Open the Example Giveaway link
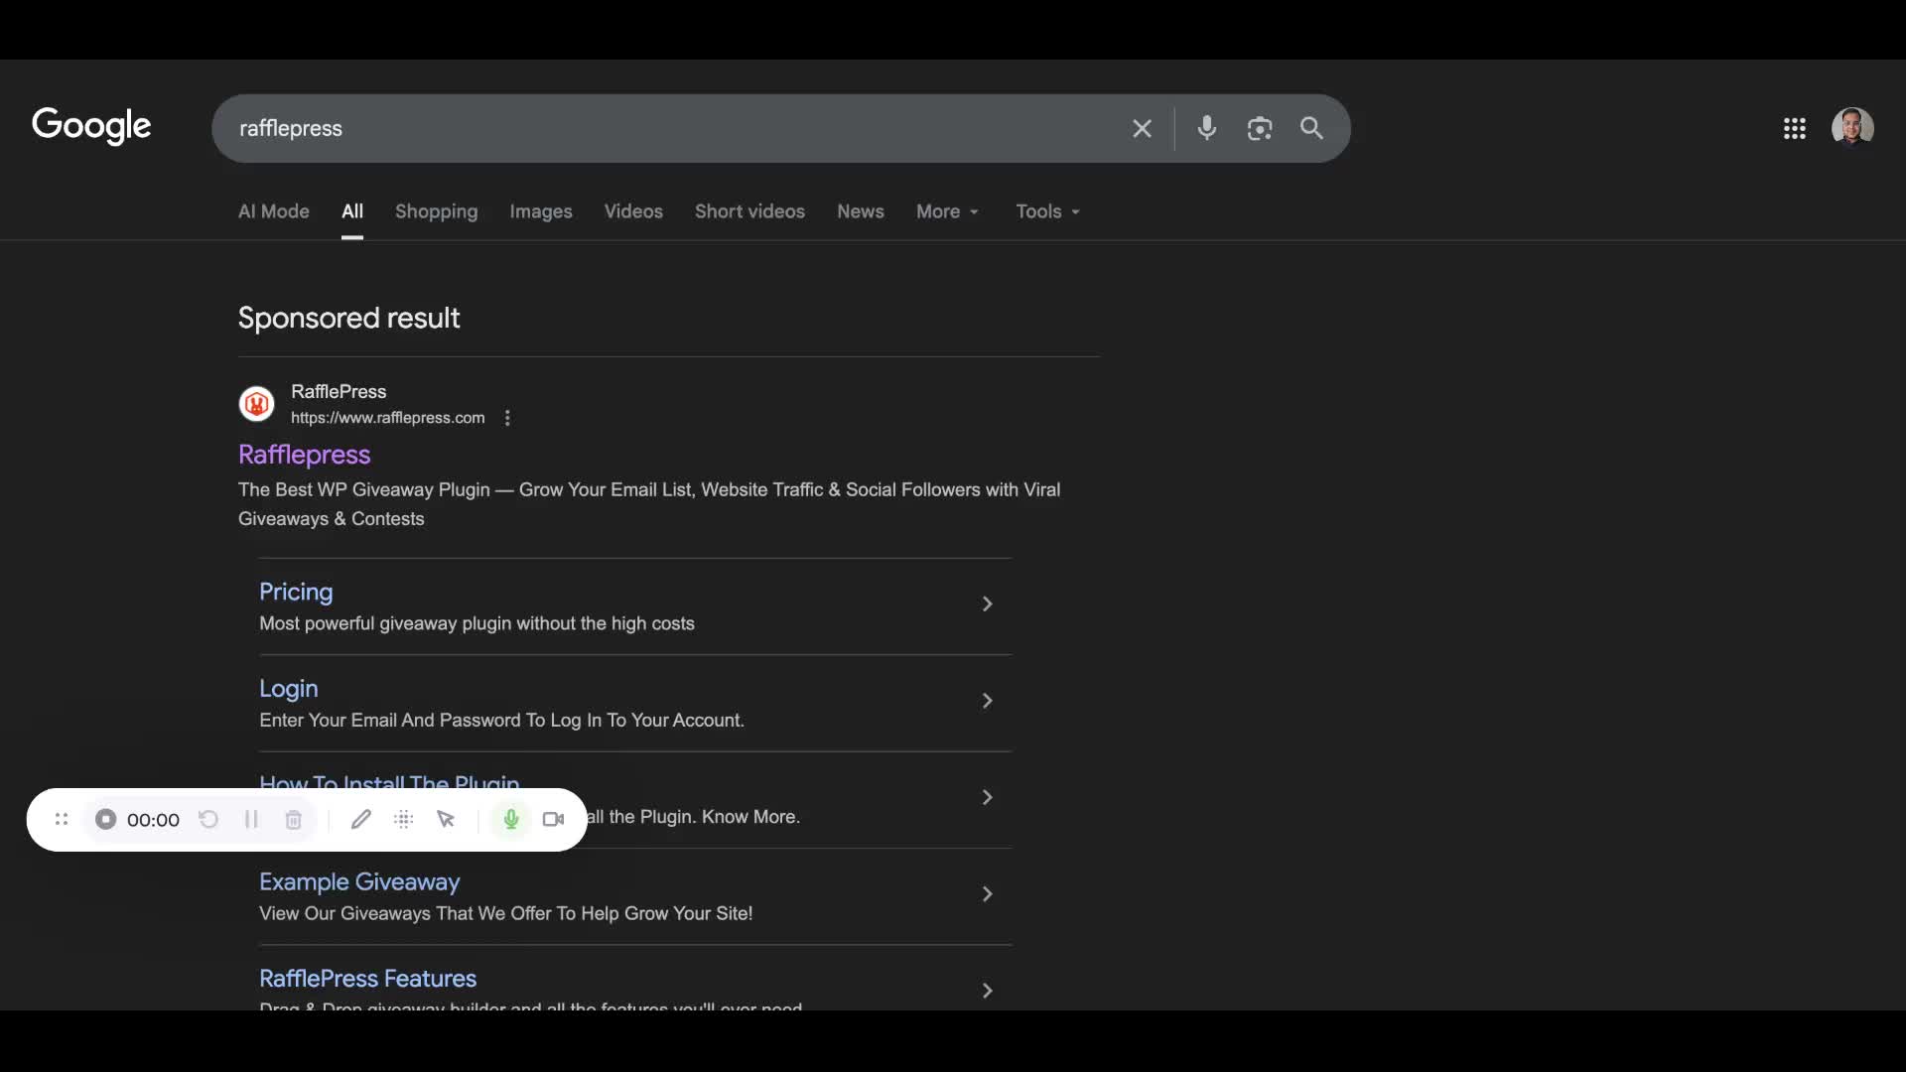 (x=359, y=881)
